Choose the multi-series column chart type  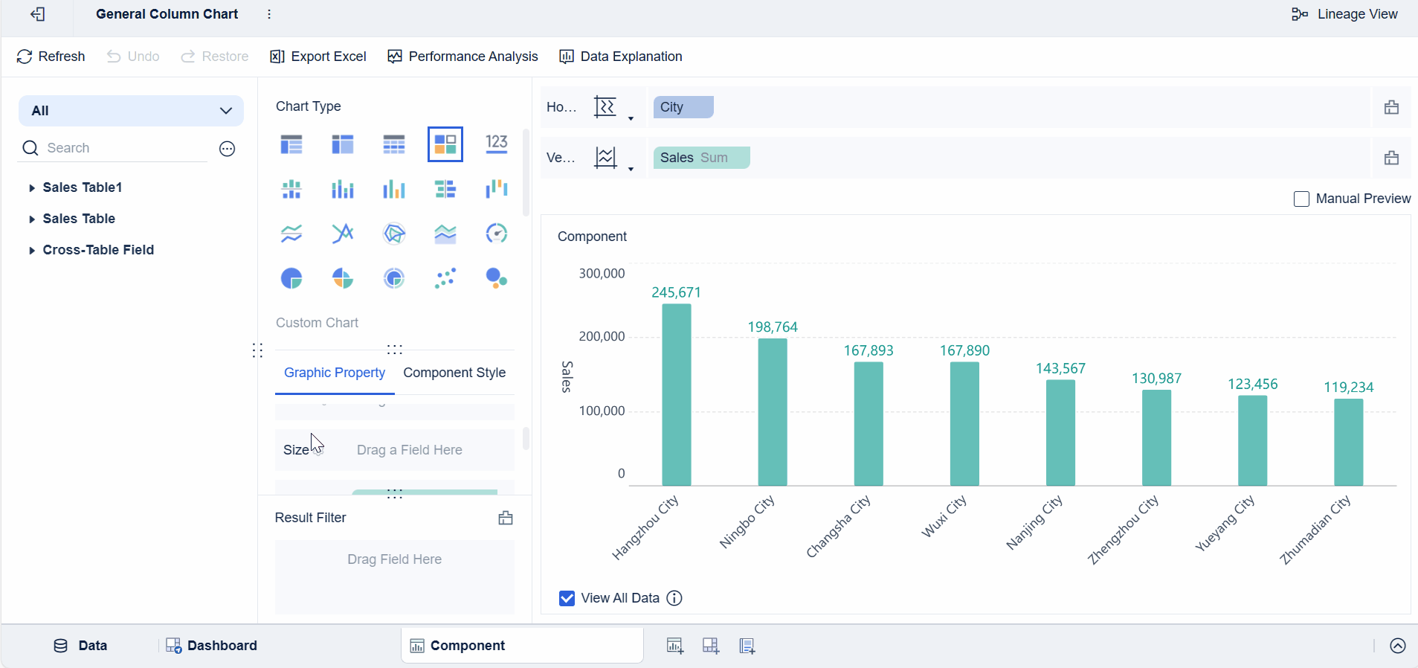[x=394, y=189]
